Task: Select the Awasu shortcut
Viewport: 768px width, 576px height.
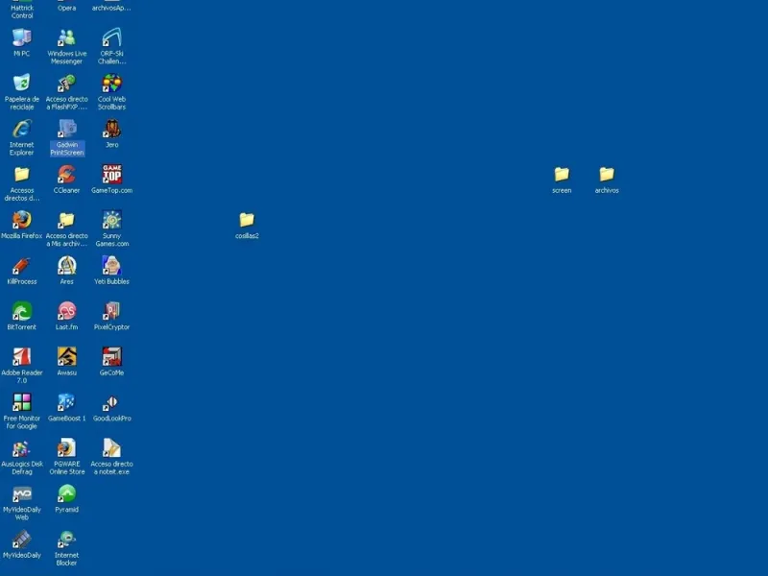Action: point(66,356)
